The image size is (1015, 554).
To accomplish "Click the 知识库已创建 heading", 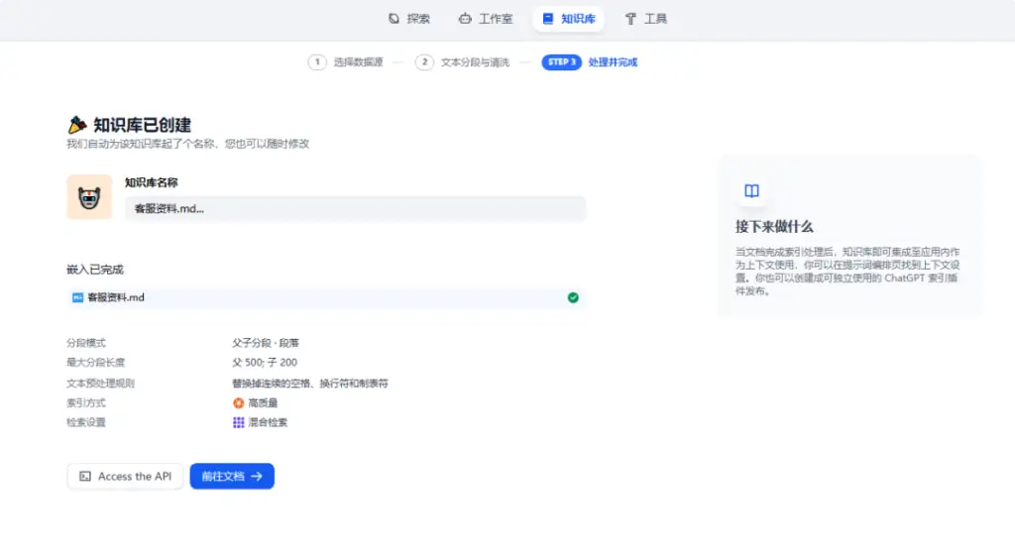I will point(143,125).
